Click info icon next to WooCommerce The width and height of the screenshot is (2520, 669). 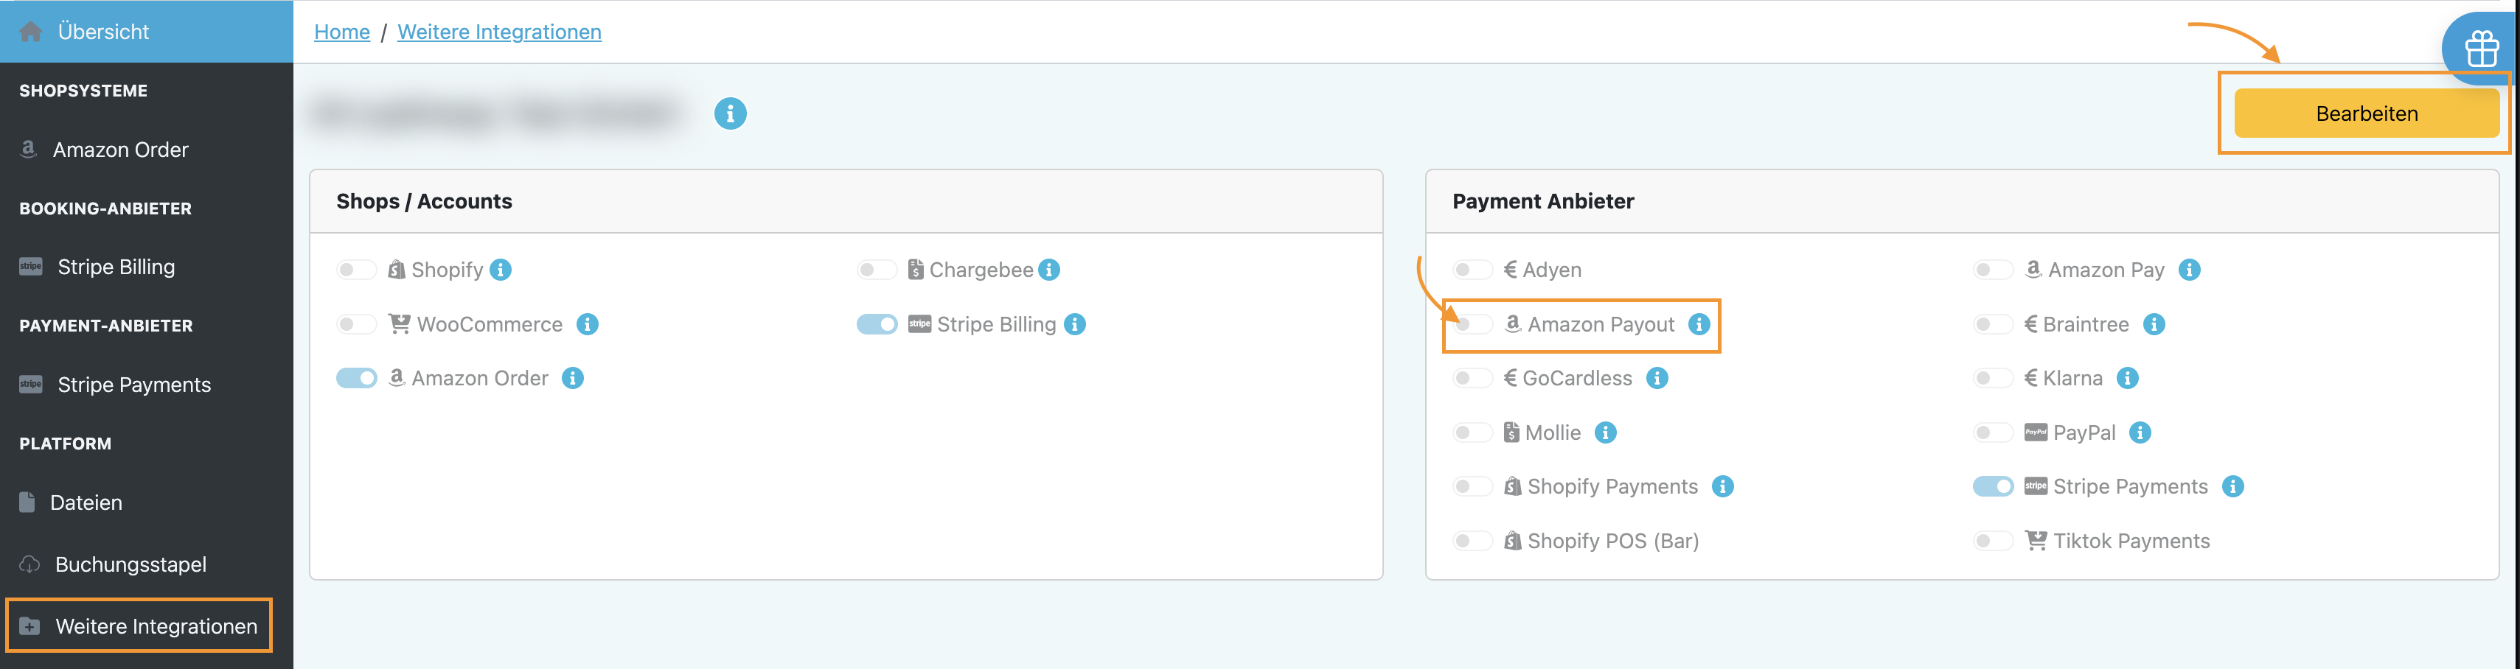coord(587,323)
